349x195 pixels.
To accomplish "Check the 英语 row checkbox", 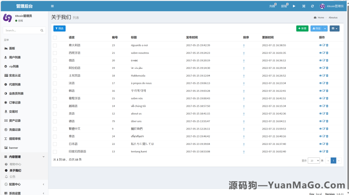I will pos(55,114).
